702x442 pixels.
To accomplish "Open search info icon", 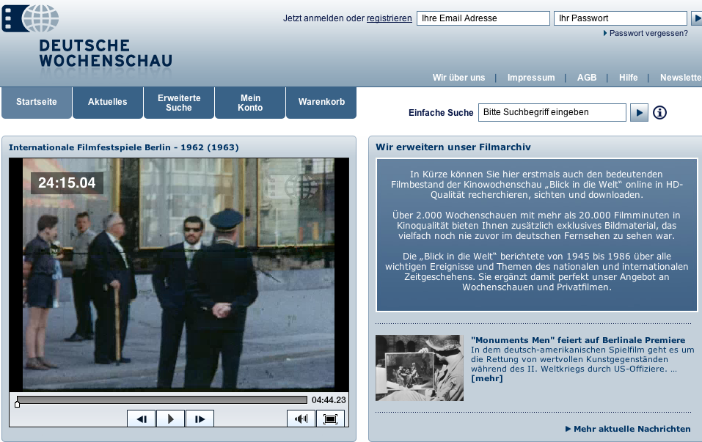I will point(659,112).
